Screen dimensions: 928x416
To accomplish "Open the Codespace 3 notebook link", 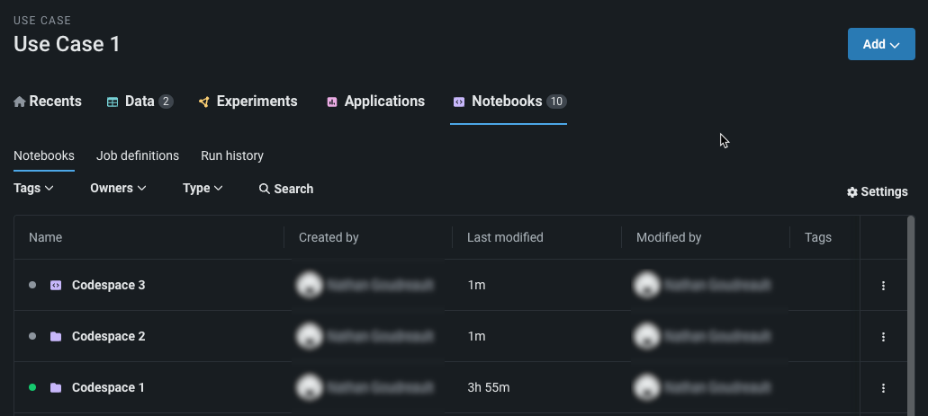I will 108,285.
